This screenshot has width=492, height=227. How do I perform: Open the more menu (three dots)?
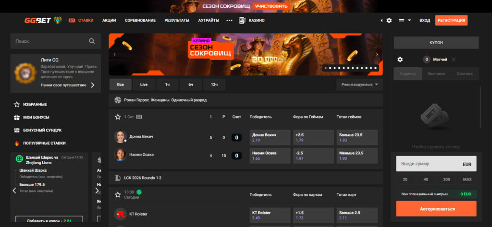(229, 20)
